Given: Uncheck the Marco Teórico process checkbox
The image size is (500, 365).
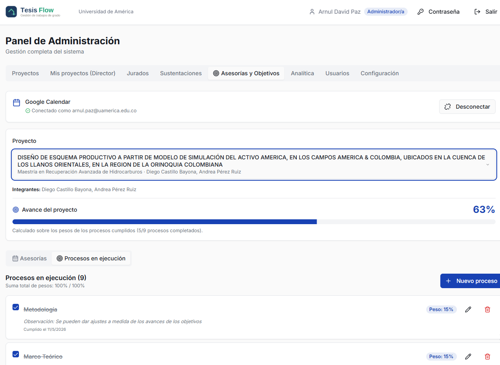Looking at the screenshot, I should (x=16, y=354).
